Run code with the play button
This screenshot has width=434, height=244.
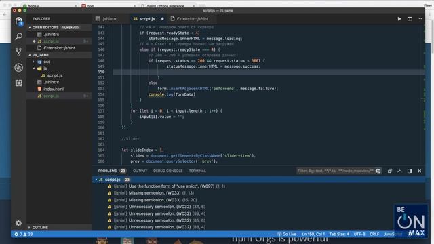point(399,19)
